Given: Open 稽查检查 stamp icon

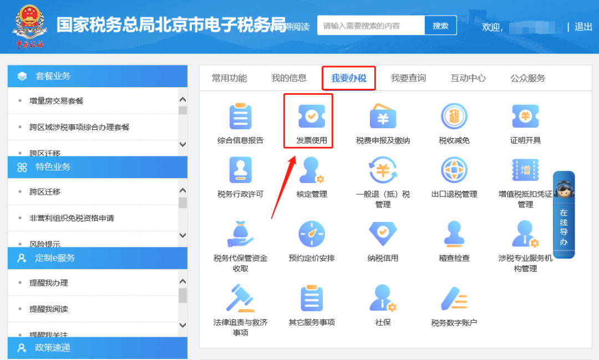Looking at the screenshot, I should click(x=454, y=234).
